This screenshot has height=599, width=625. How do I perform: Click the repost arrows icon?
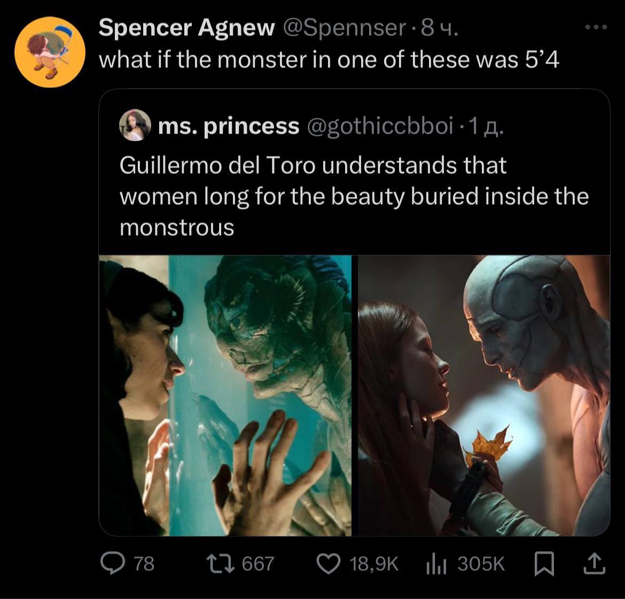(x=220, y=564)
